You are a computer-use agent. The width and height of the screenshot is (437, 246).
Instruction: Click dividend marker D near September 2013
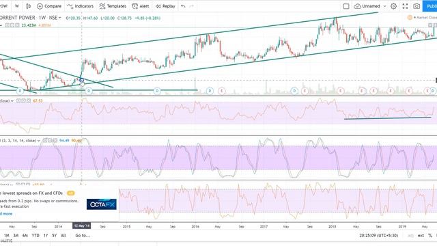pyautogui.click(x=20, y=91)
